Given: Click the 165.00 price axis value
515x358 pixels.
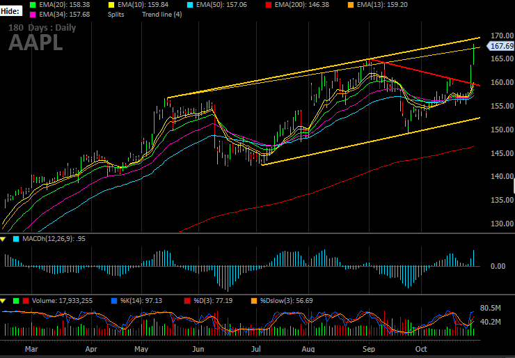Looking at the screenshot, I should [502, 59].
